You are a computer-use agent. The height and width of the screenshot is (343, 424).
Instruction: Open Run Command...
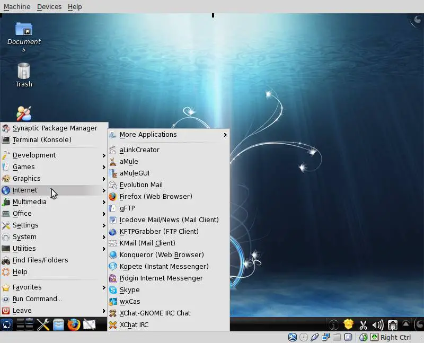[54, 298]
